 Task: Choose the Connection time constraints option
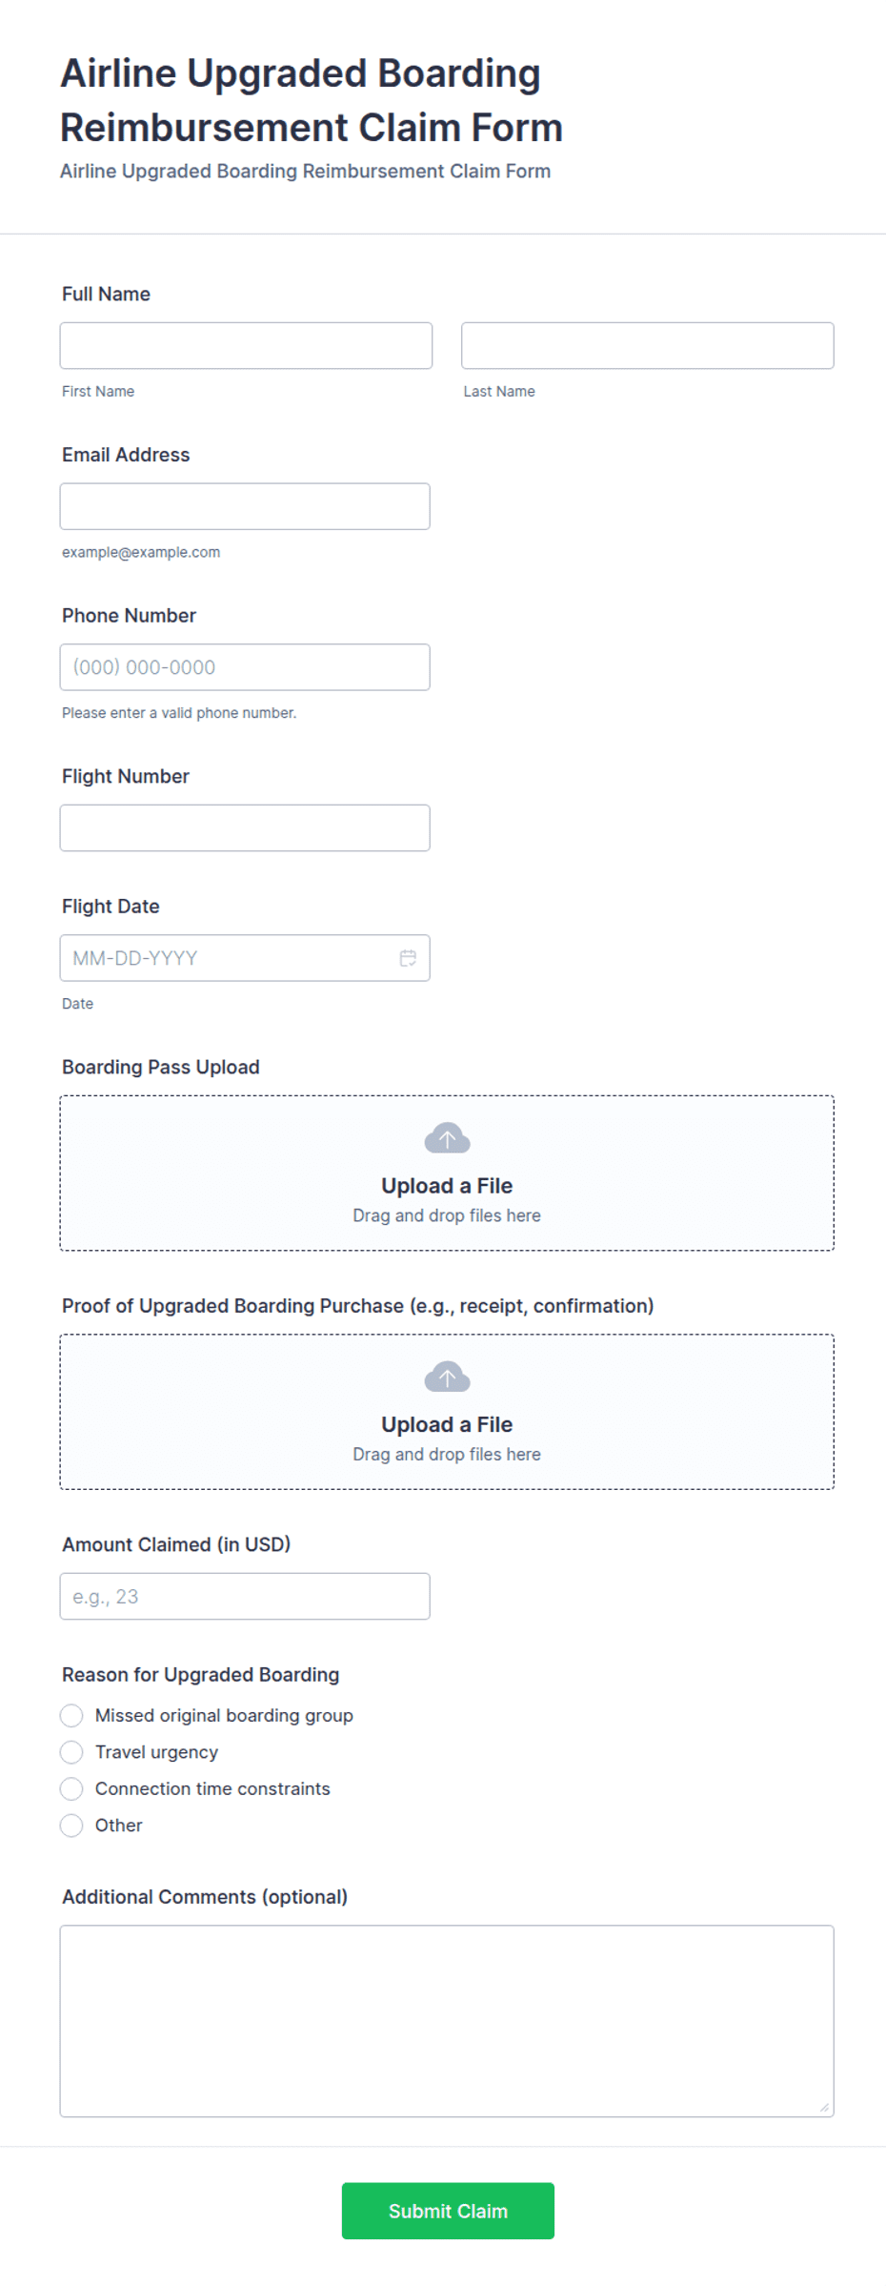[x=71, y=1788]
